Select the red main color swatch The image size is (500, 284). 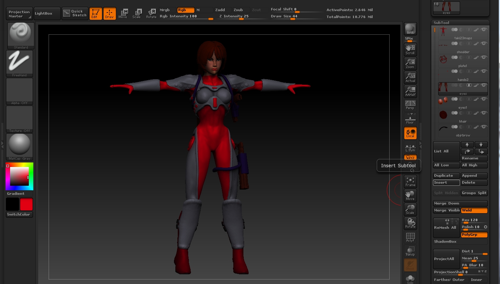[x=26, y=204]
